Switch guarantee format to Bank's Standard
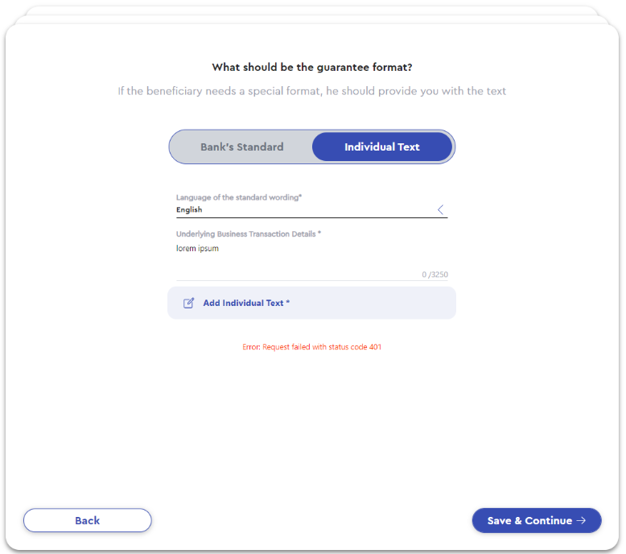Viewport: 626px width, 554px height. pos(242,147)
